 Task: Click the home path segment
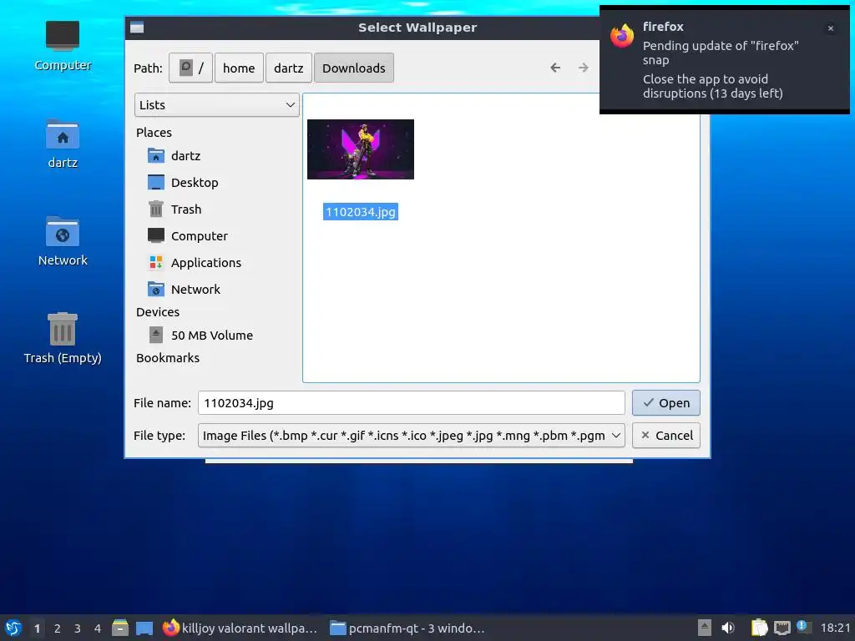click(239, 68)
